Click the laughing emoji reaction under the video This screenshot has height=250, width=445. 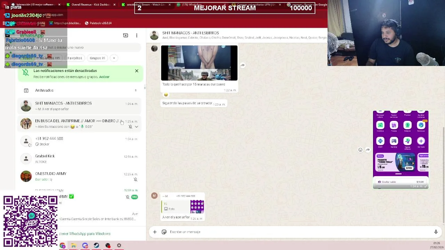coord(166,95)
